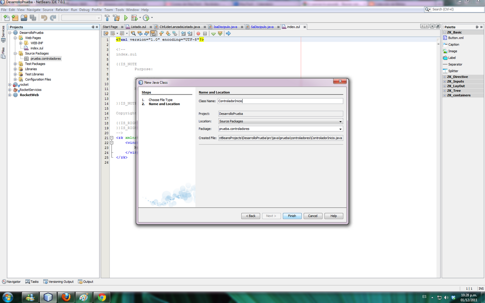Click the Clean and Build broom icon
The width and height of the screenshot is (485, 303).
coord(116,18)
